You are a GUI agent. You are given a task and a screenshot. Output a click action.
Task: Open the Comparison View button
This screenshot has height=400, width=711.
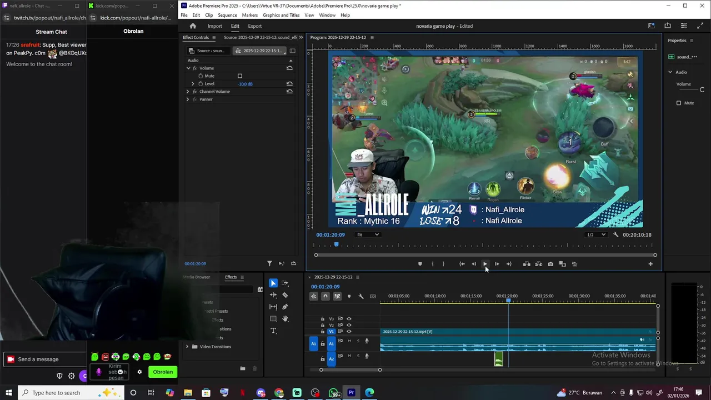[x=562, y=264]
